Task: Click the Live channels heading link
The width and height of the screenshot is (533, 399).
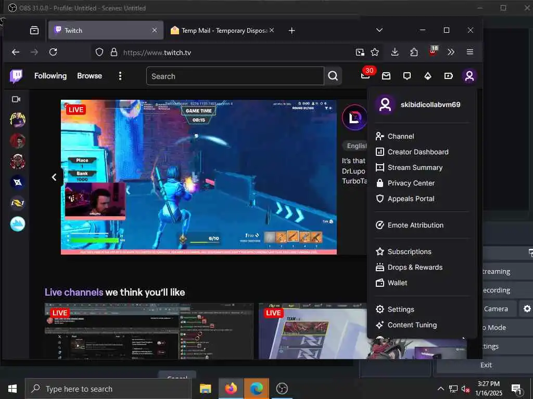Action: (x=74, y=292)
